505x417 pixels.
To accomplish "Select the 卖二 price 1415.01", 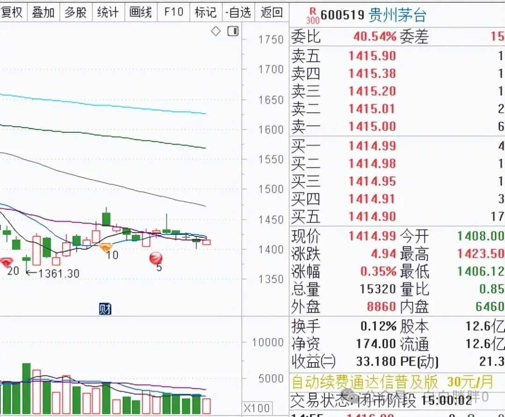I will click(x=372, y=109).
